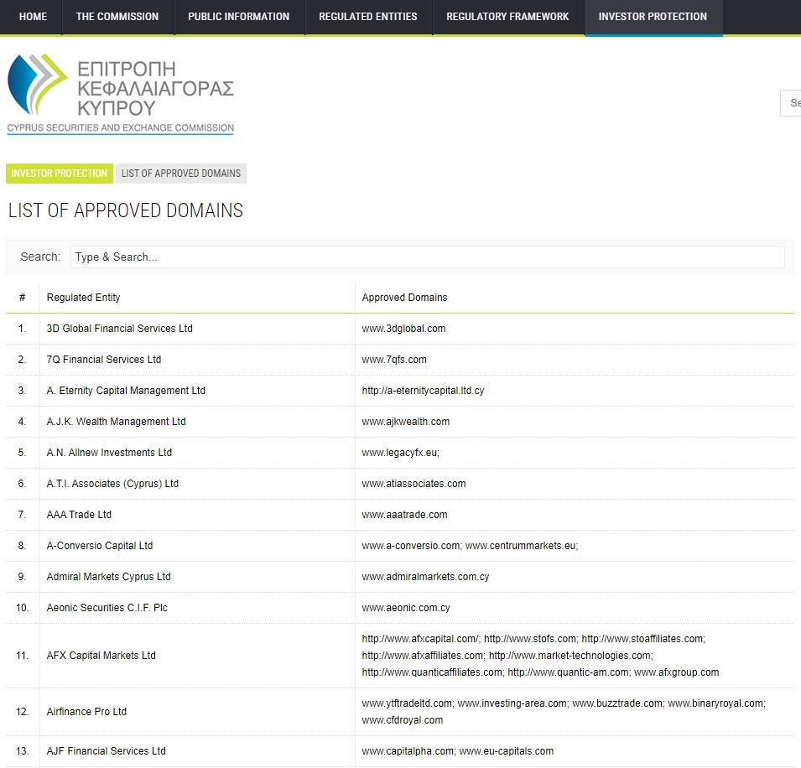Image resolution: width=801 pixels, height=768 pixels.
Task: Select the AFX Capital Markets Ltd entity name
Action: pyautogui.click(x=101, y=656)
